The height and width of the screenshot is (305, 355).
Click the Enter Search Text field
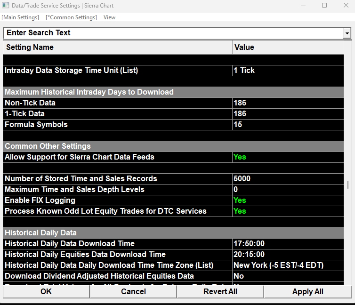tap(173, 33)
